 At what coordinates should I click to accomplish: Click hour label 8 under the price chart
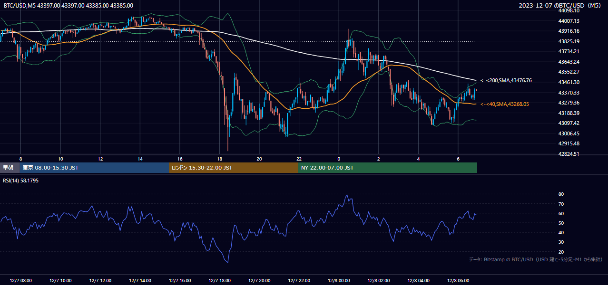20,159
